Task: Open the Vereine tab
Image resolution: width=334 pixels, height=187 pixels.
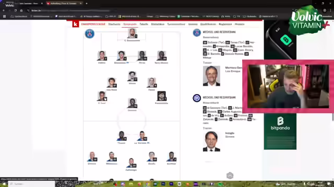Action: point(193,24)
